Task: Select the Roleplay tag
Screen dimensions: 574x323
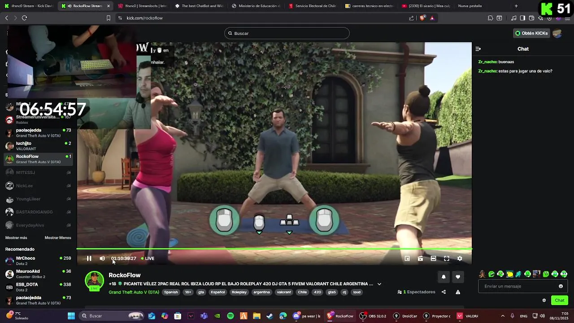Action: (239, 292)
